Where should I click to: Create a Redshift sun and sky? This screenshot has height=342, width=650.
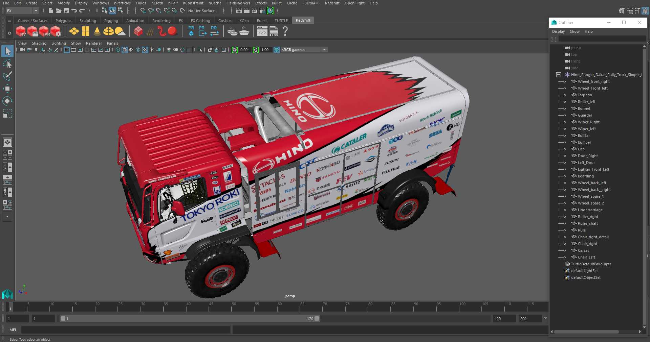click(x=120, y=31)
